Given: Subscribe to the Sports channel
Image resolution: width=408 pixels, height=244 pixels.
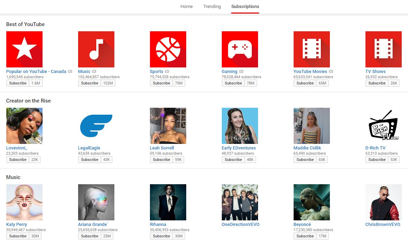Looking at the screenshot, I should (161, 83).
